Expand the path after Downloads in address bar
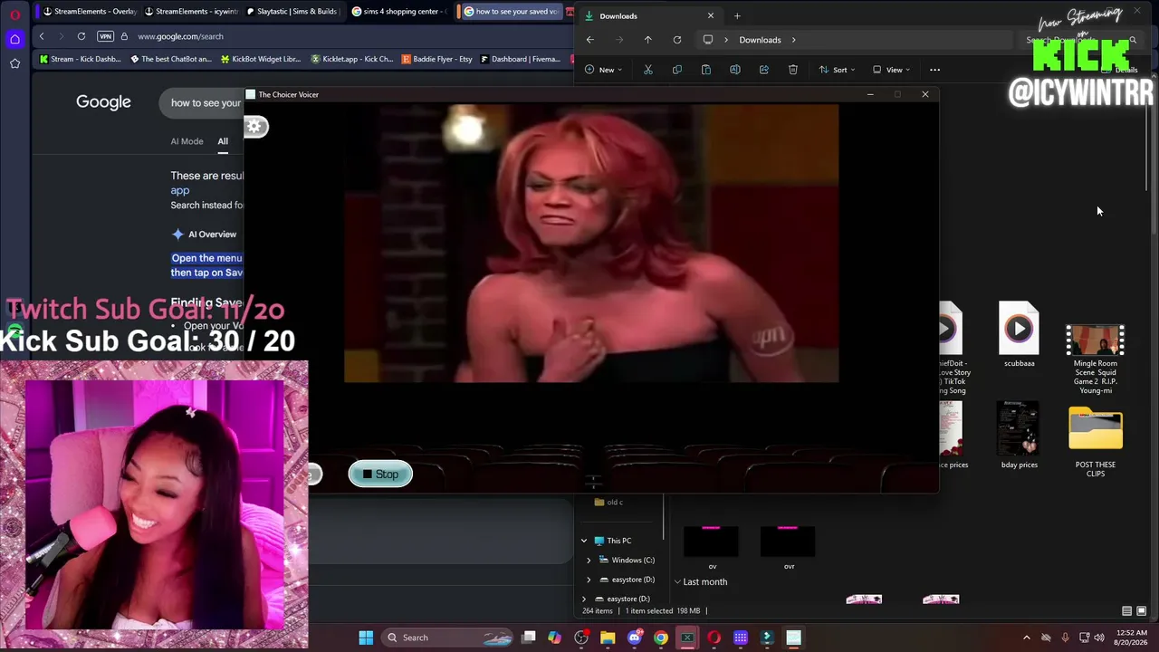This screenshot has width=1159, height=652. click(x=794, y=40)
